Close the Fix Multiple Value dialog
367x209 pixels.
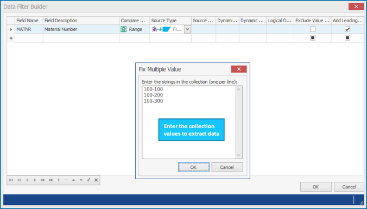(239, 69)
